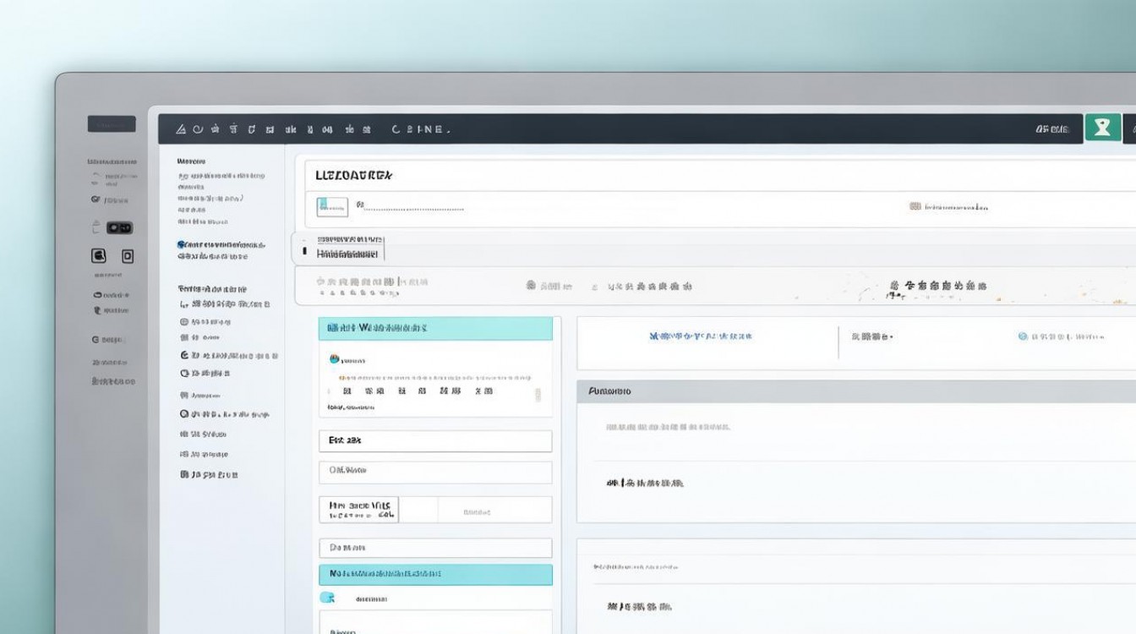
Task: Click the small thumbnail icon below main heading
Action: click(332, 205)
